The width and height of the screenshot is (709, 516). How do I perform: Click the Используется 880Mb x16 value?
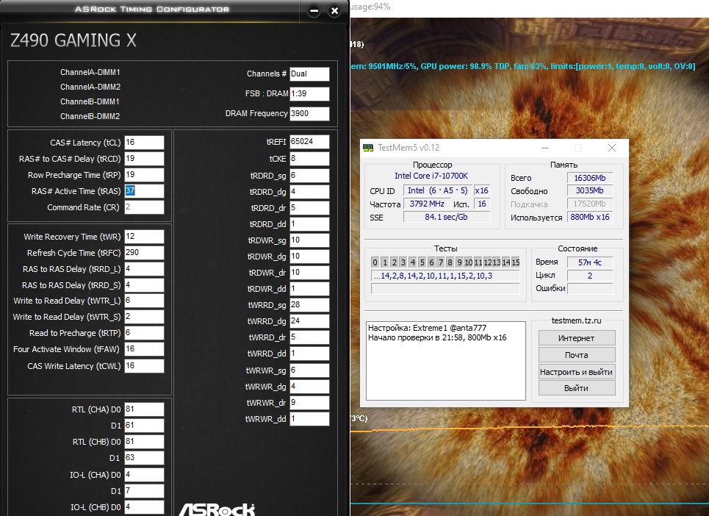pyautogui.click(x=590, y=217)
